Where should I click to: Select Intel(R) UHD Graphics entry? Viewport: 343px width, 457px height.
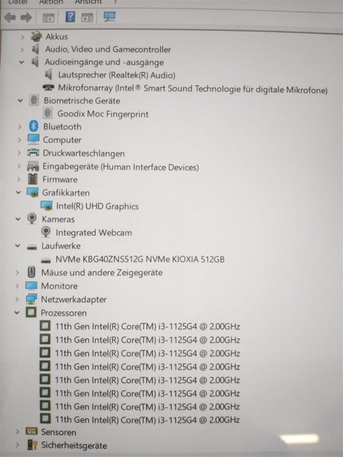pos(98,206)
